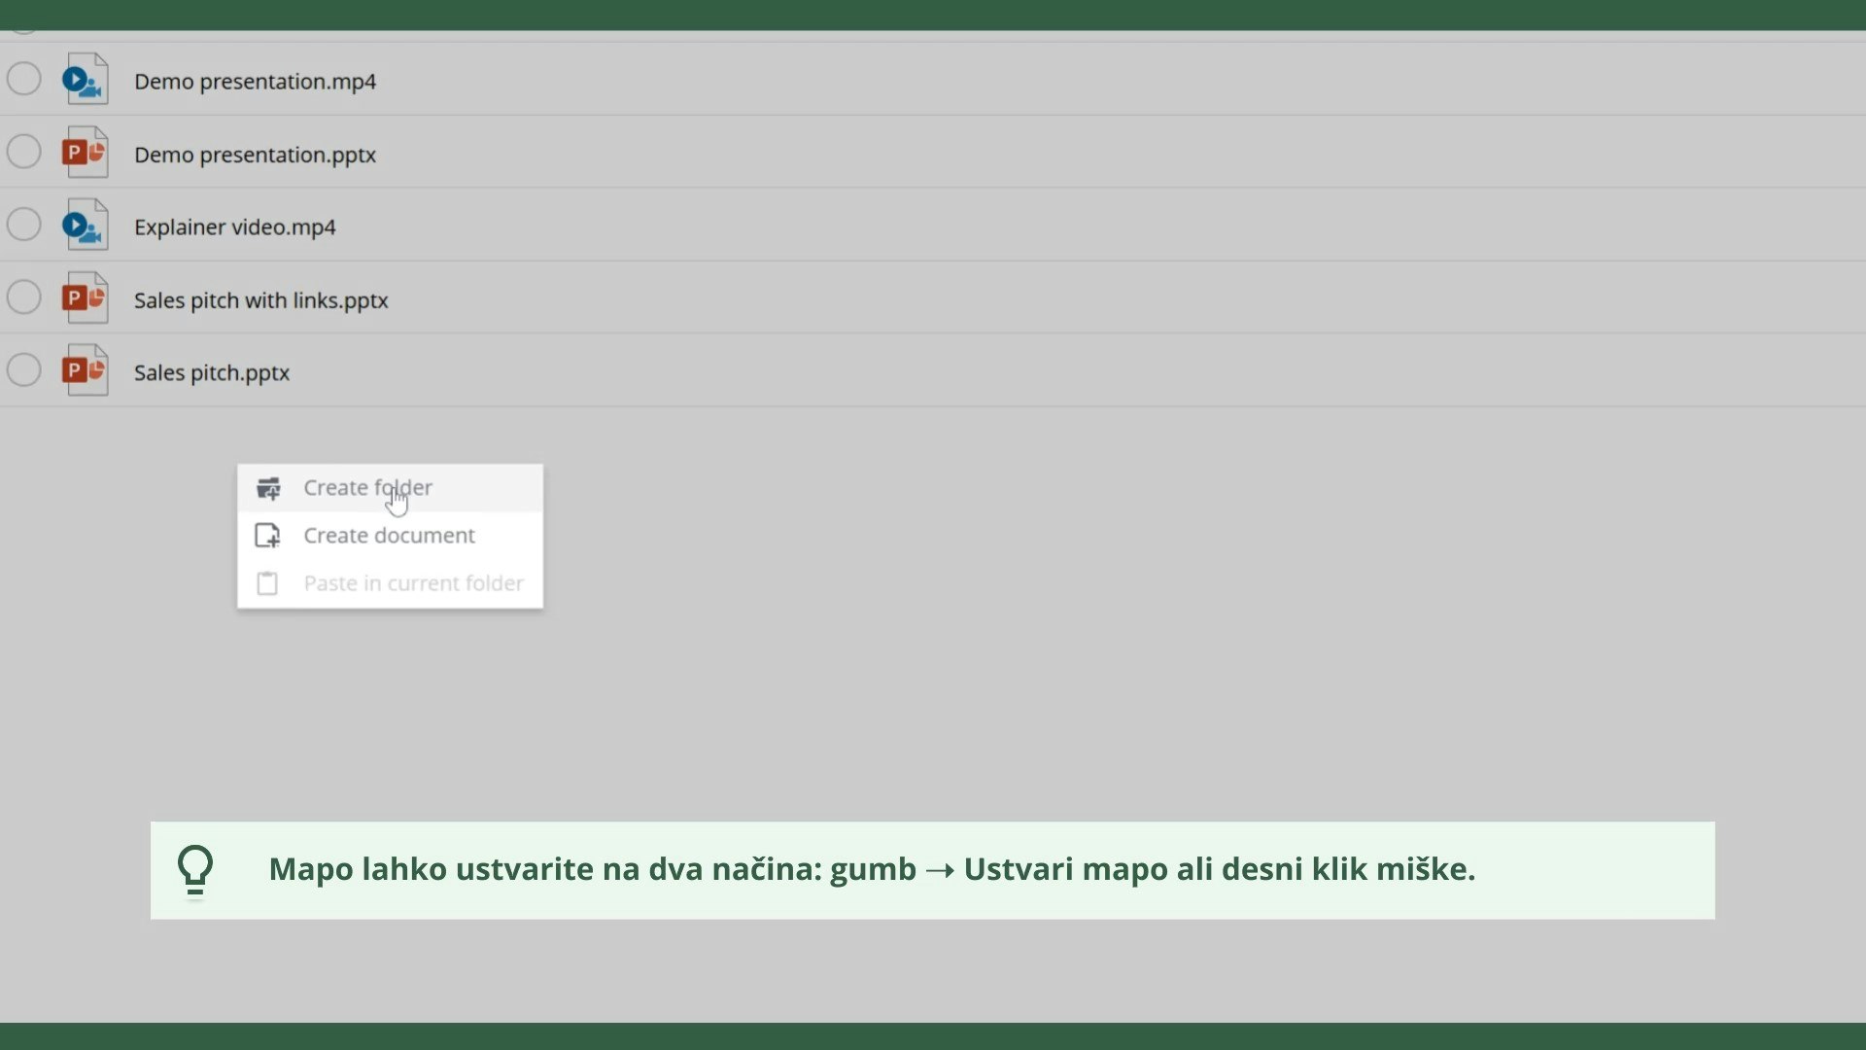Choose Create folder in the context menu
The width and height of the screenshot is (1866, 1050).
pos(391,488)
